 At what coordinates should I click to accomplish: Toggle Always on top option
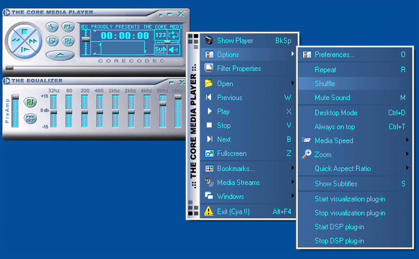[x=355, y=127]
